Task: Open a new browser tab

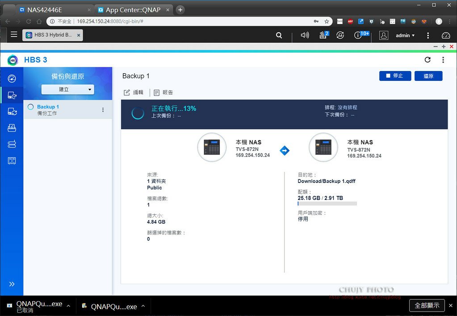Action: tap(180, 10)
